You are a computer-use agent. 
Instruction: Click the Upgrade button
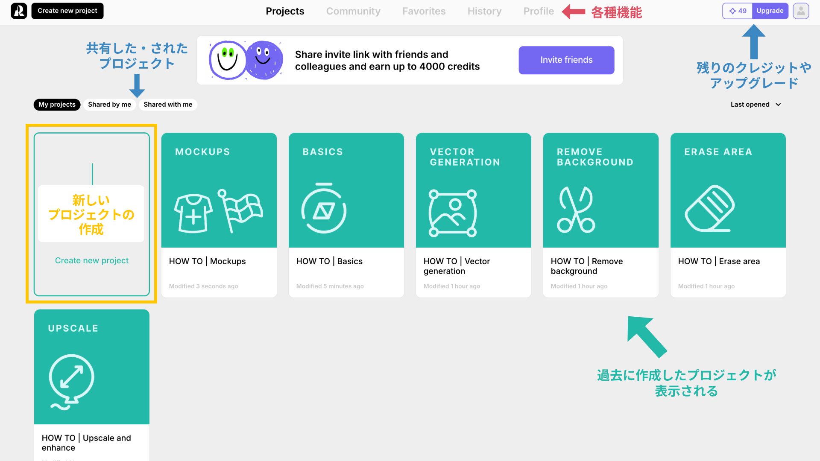[x=770, y=10]
